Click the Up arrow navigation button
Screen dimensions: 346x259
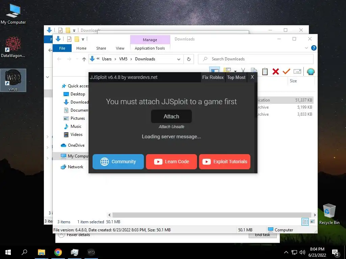84,59
